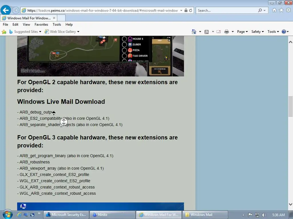Open the View menu
Viewport: 293px width, 219px height.
[26, 25]
